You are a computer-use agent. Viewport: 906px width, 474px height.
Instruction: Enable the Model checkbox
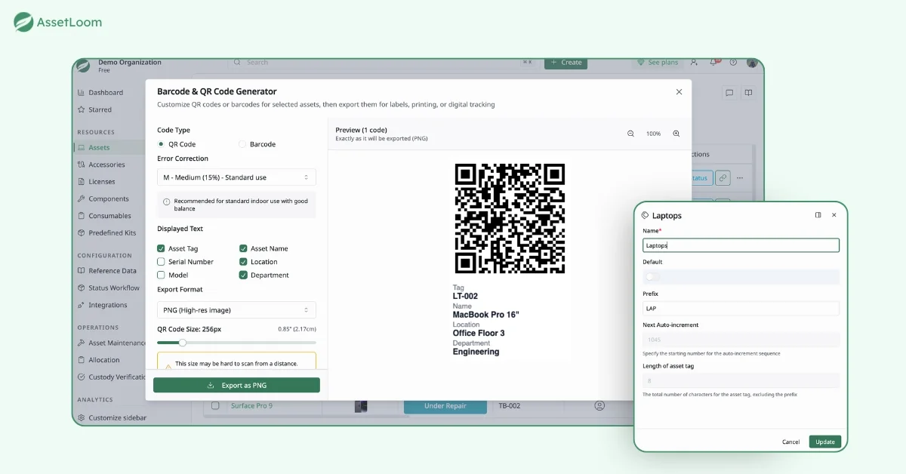coord(161,275)
